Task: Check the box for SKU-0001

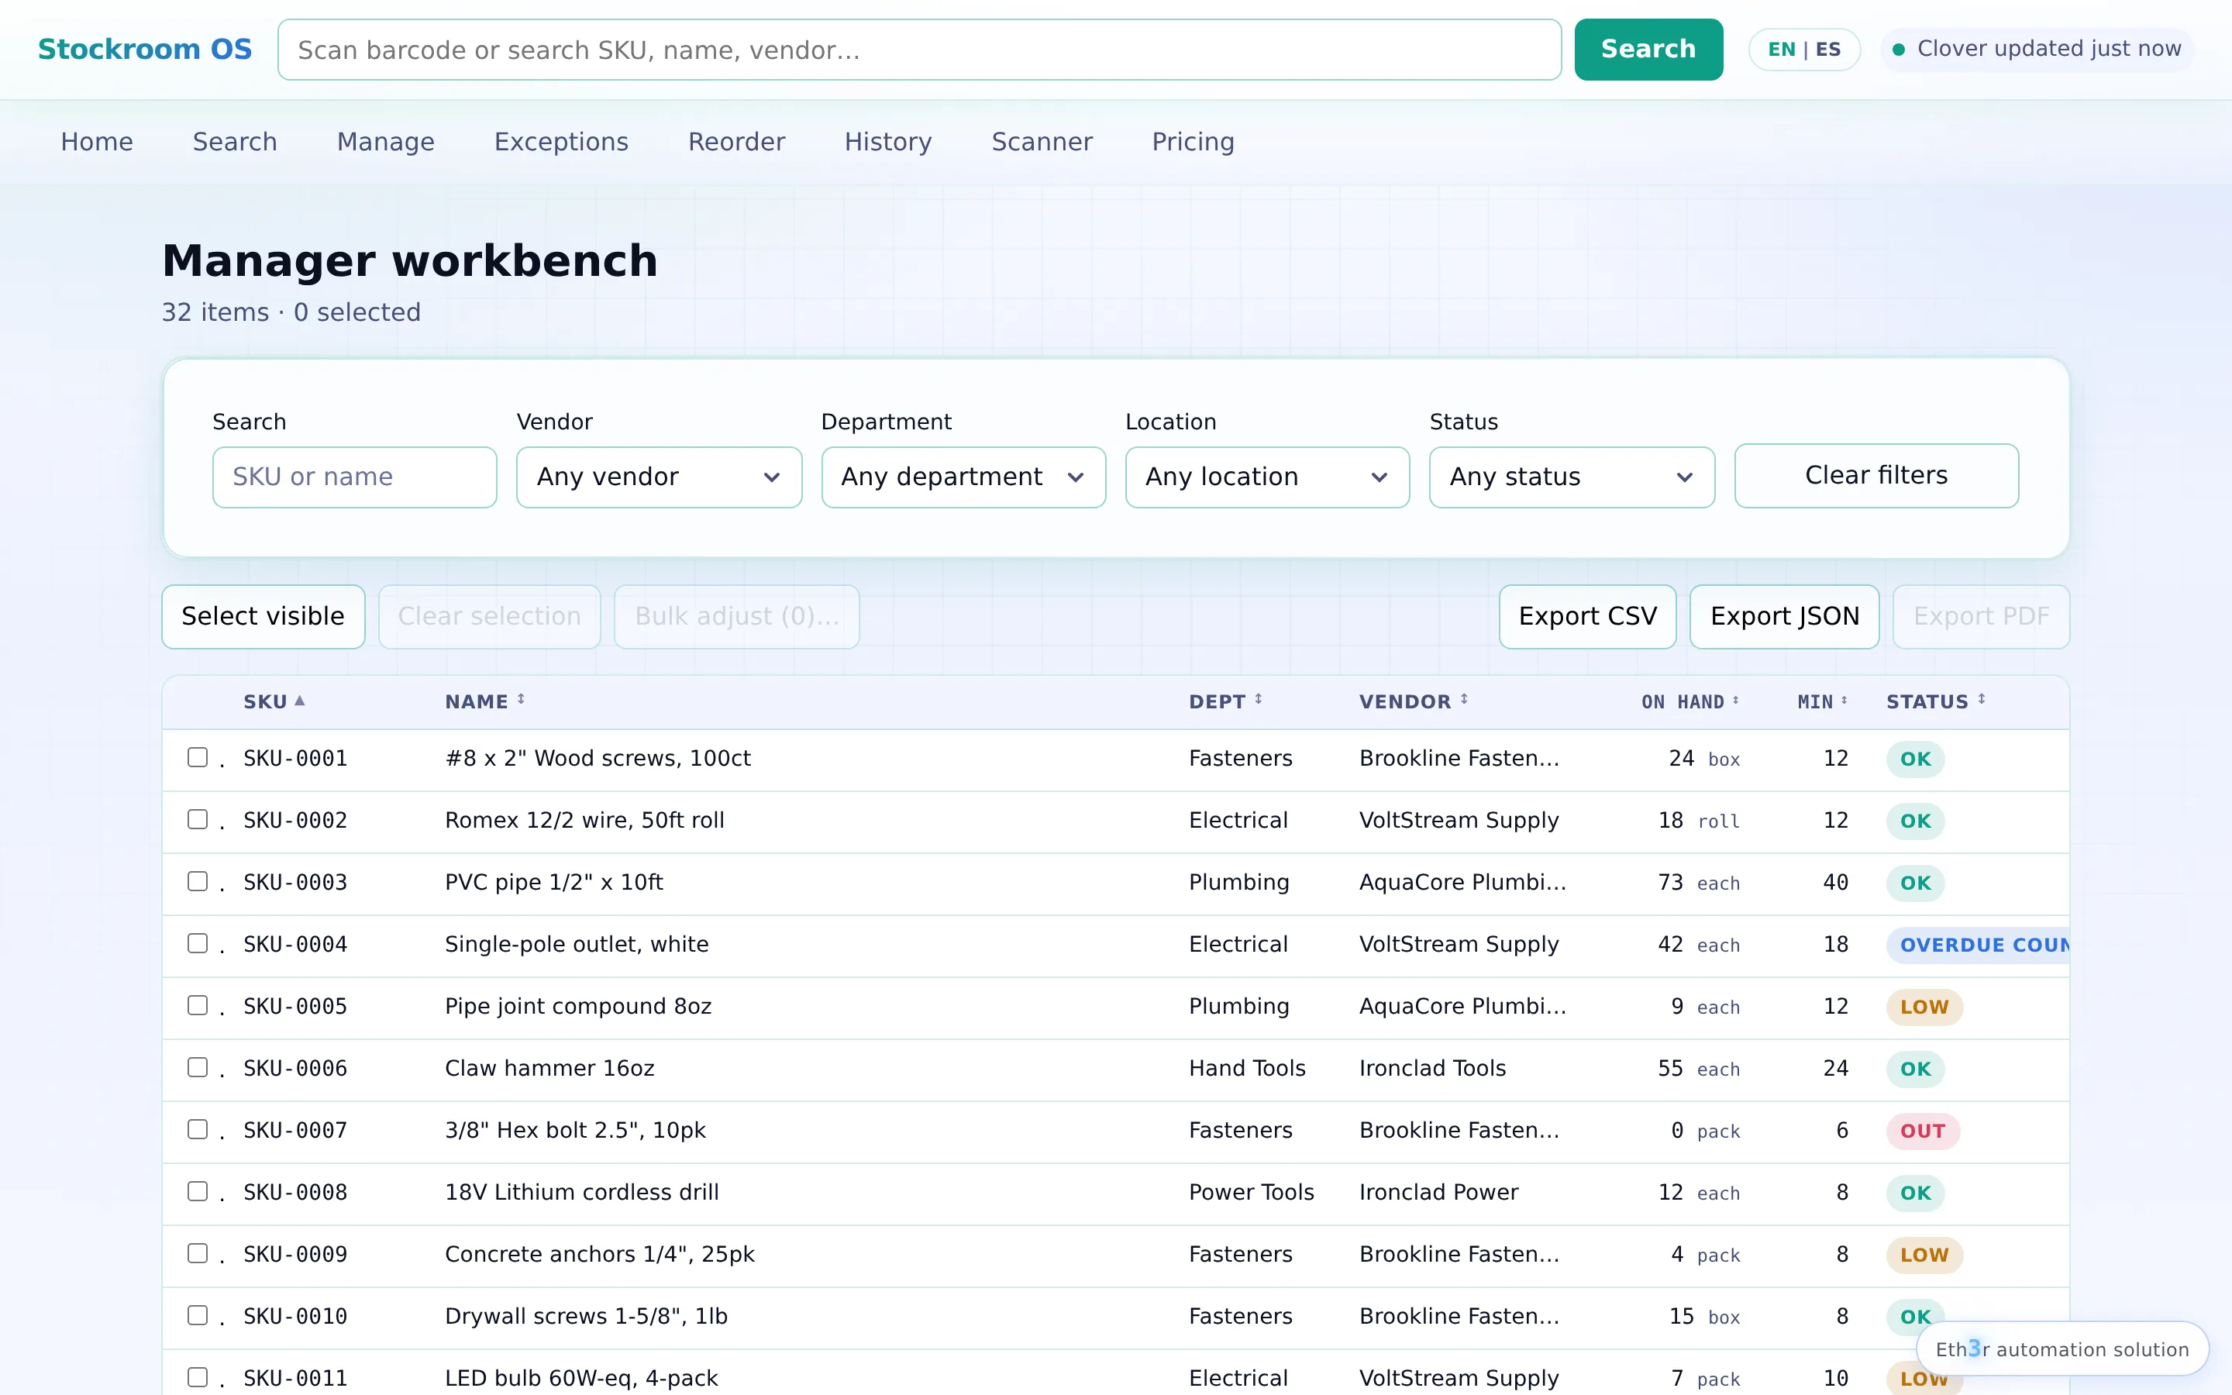Action: (x=198, y=757)
